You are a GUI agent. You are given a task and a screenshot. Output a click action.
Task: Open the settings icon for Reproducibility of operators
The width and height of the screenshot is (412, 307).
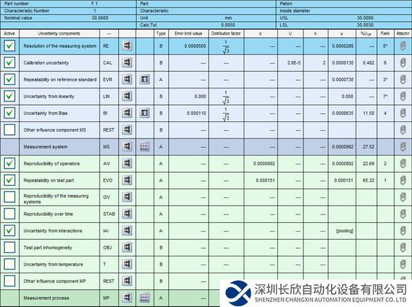click(x=128, y=163)
